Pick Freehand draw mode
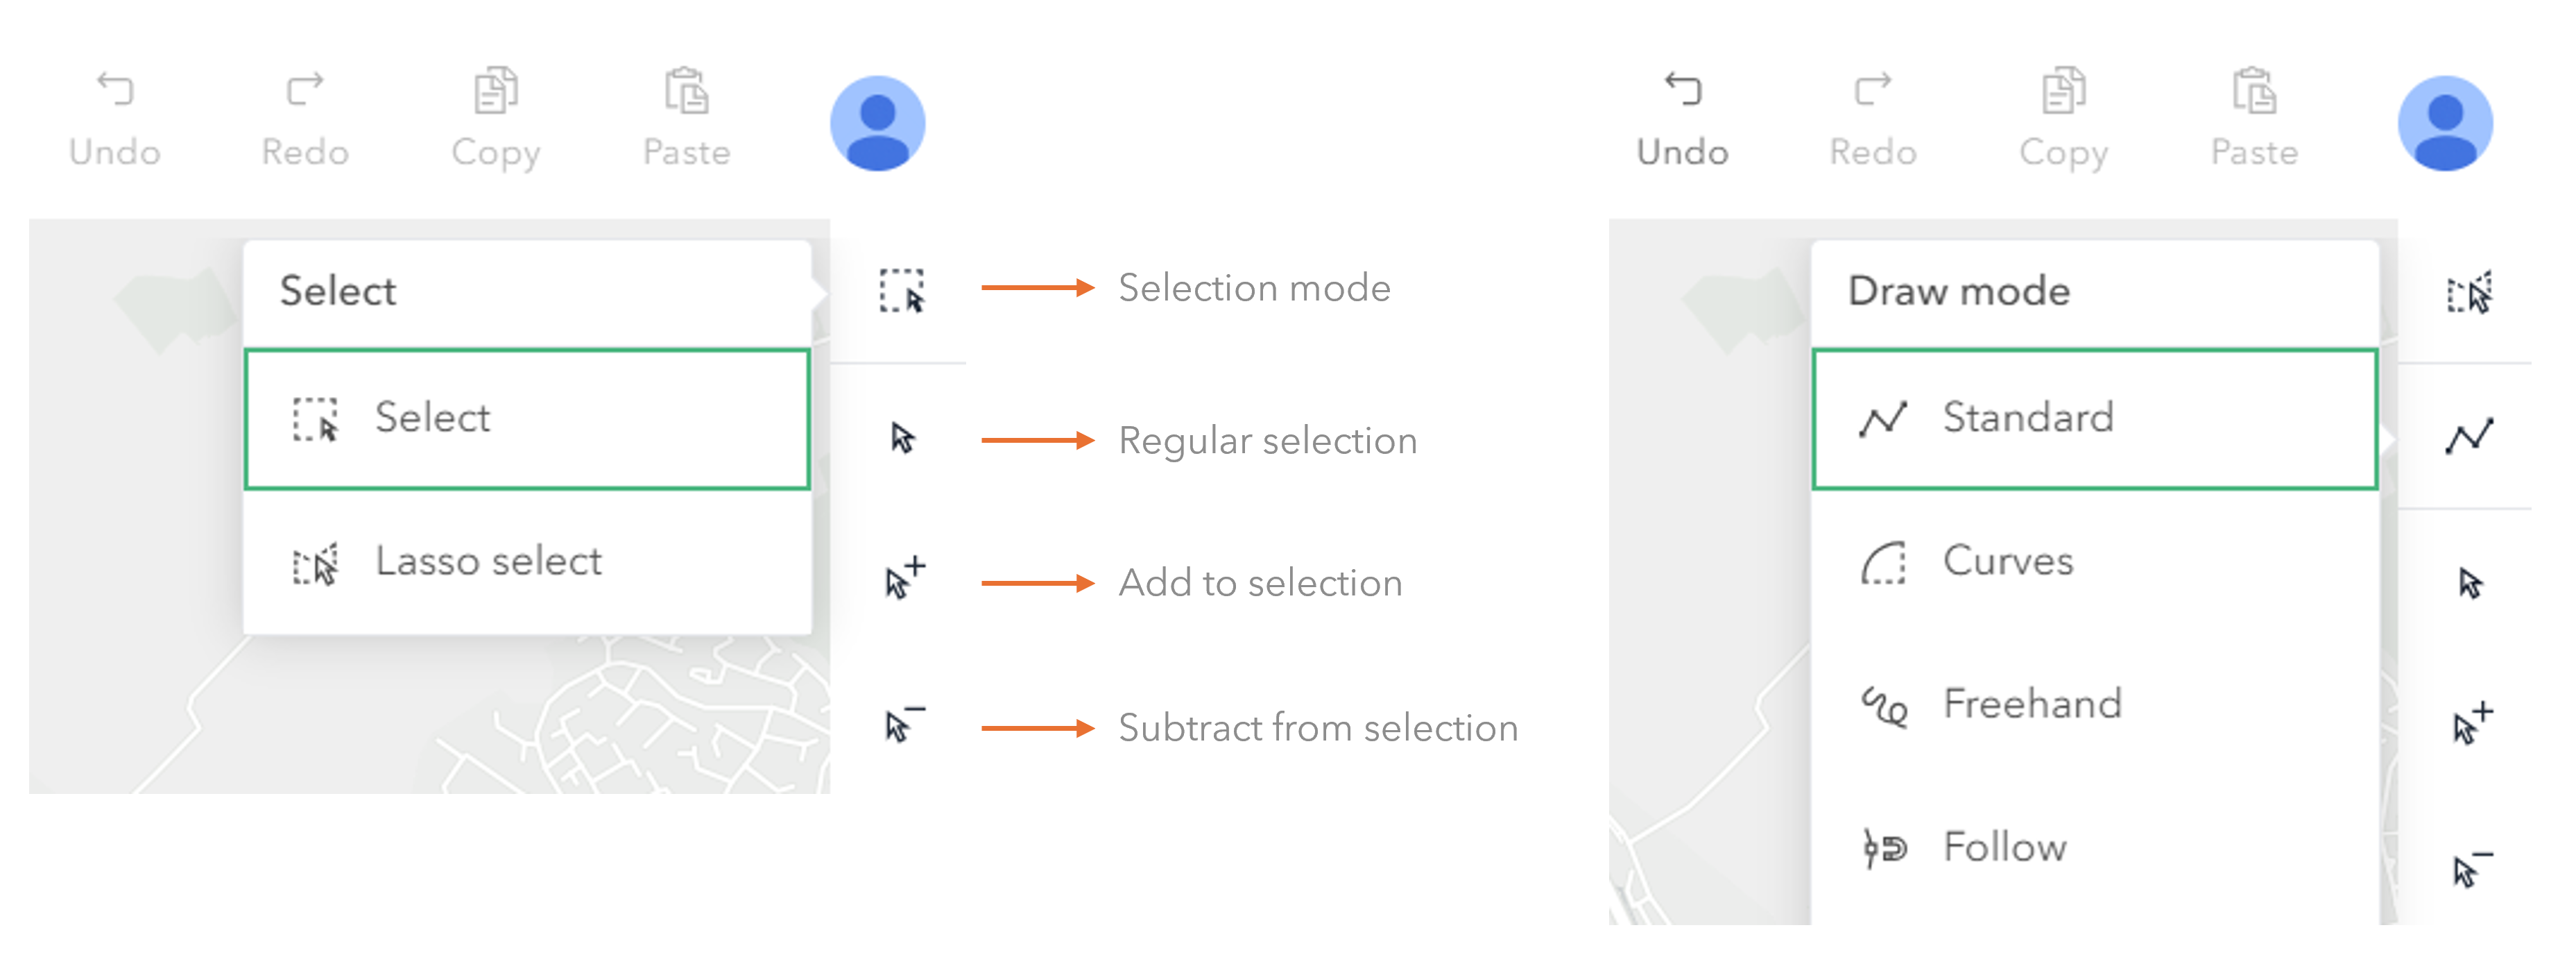 [x=2094, y=704]
